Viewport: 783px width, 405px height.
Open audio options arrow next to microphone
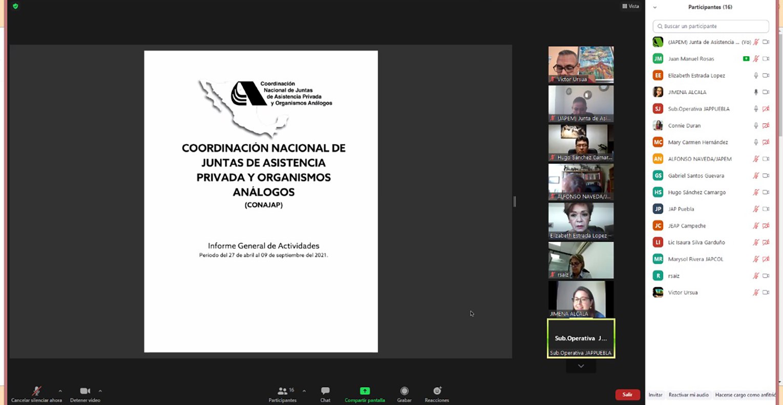click(x=60, y=391)
